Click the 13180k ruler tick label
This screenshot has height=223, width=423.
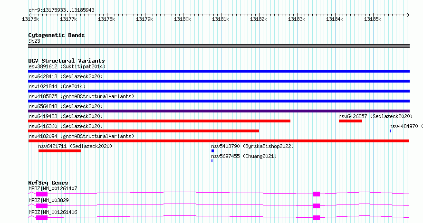(x=183, y=19)
